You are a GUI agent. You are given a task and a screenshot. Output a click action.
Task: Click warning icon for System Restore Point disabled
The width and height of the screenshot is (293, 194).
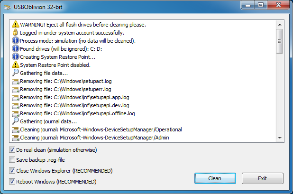coord(16,65)
